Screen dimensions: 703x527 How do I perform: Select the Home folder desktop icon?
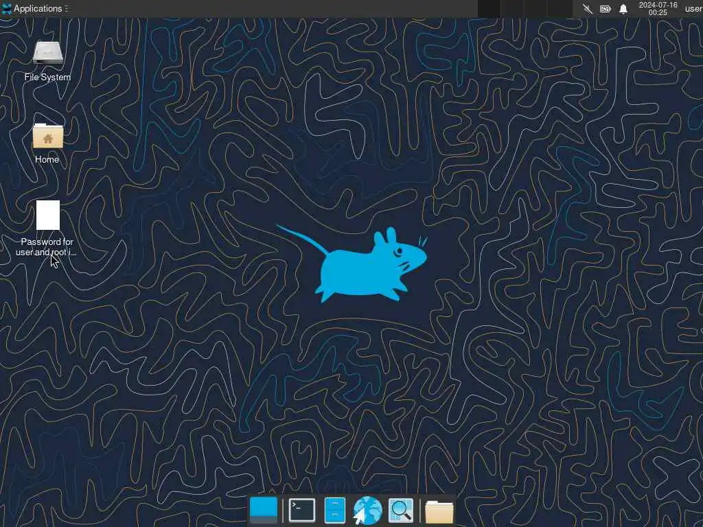tap(47, 143)
